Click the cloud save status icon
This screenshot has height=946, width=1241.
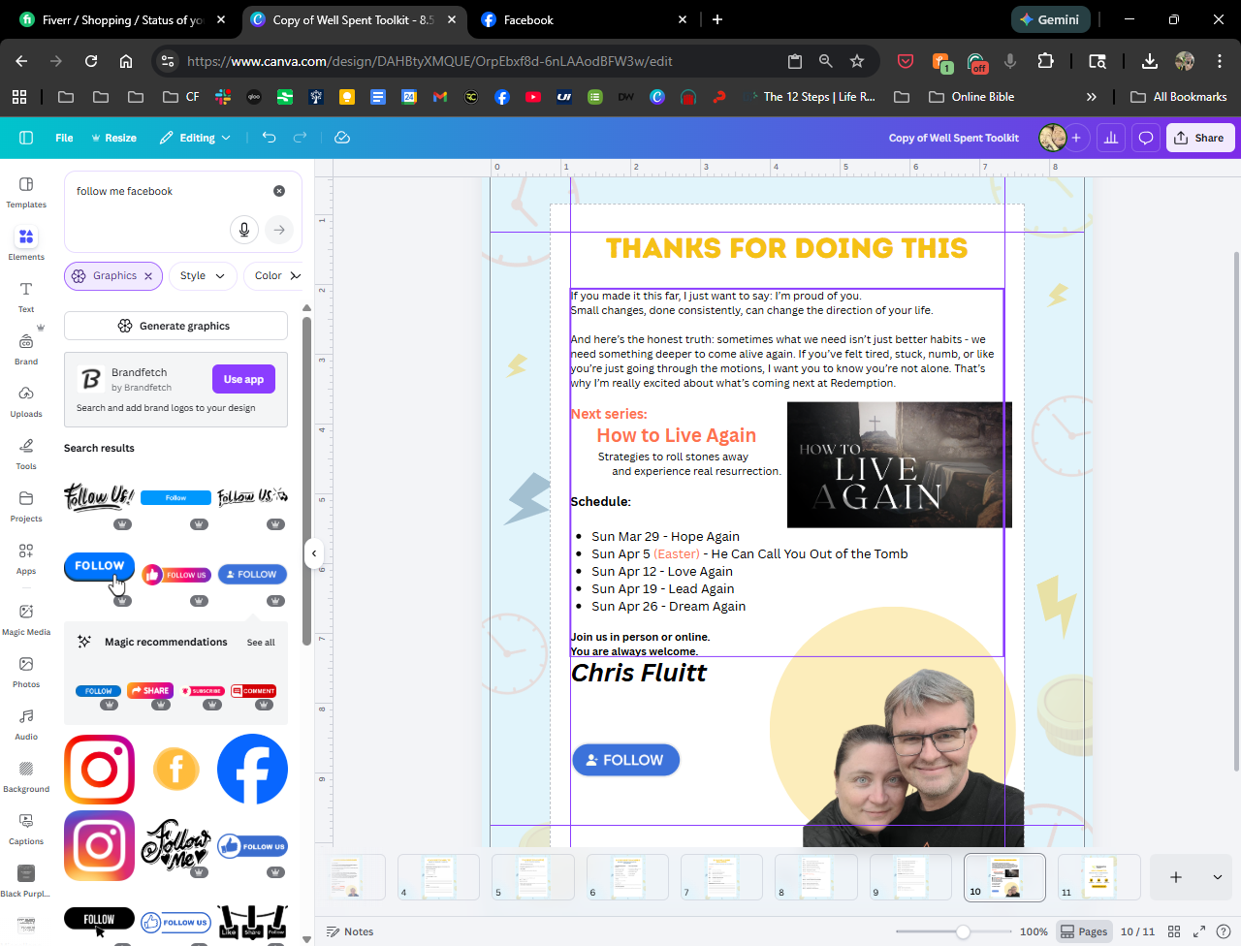342,138
